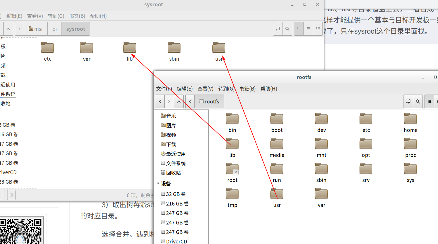Open 文件(F) menu in rootfs window
438x244 pixels.
pyautogui.click(x=164, y=89)
